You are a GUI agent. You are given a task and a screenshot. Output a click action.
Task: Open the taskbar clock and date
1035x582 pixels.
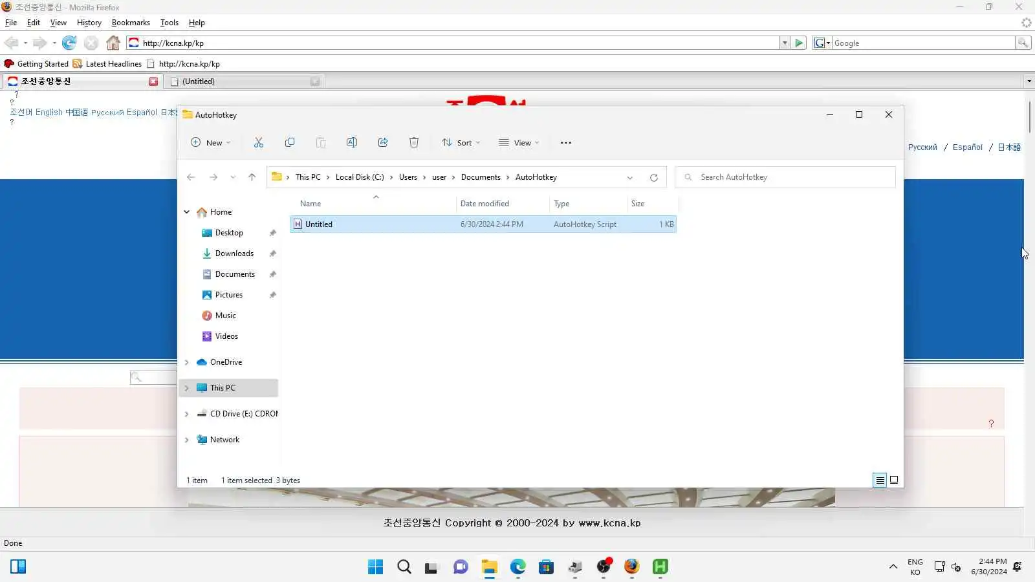click(x=989, y=566)
